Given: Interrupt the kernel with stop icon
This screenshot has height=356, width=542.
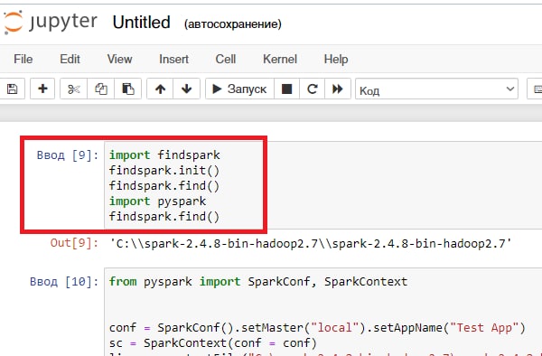Looking at the screenshot, I should pyautogui.click(x=286, y=89).
